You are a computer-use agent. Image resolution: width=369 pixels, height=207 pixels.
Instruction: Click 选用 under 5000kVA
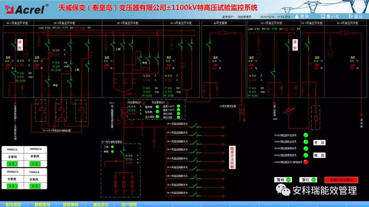click(12, 164)
